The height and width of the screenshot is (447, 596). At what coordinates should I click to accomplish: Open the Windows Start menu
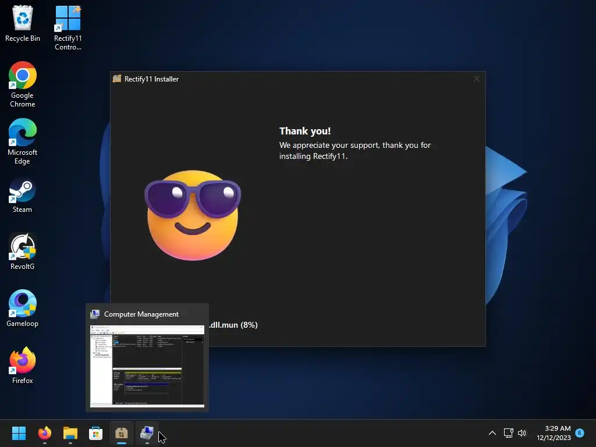(x=19, y=433)
